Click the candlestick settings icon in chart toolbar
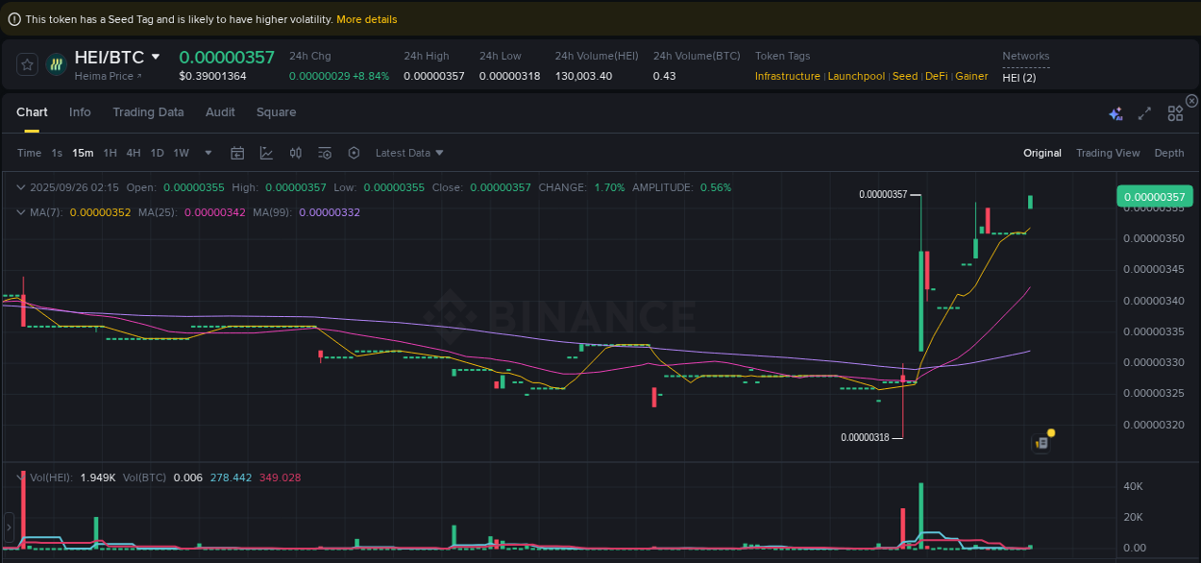 (x=295, y=152)
